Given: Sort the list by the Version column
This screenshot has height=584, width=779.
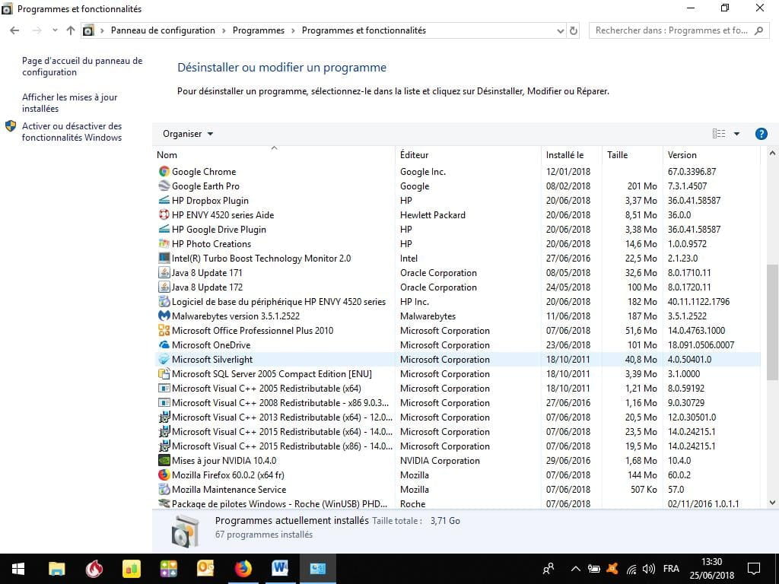Looking at the screenshot, I should 711,154.
